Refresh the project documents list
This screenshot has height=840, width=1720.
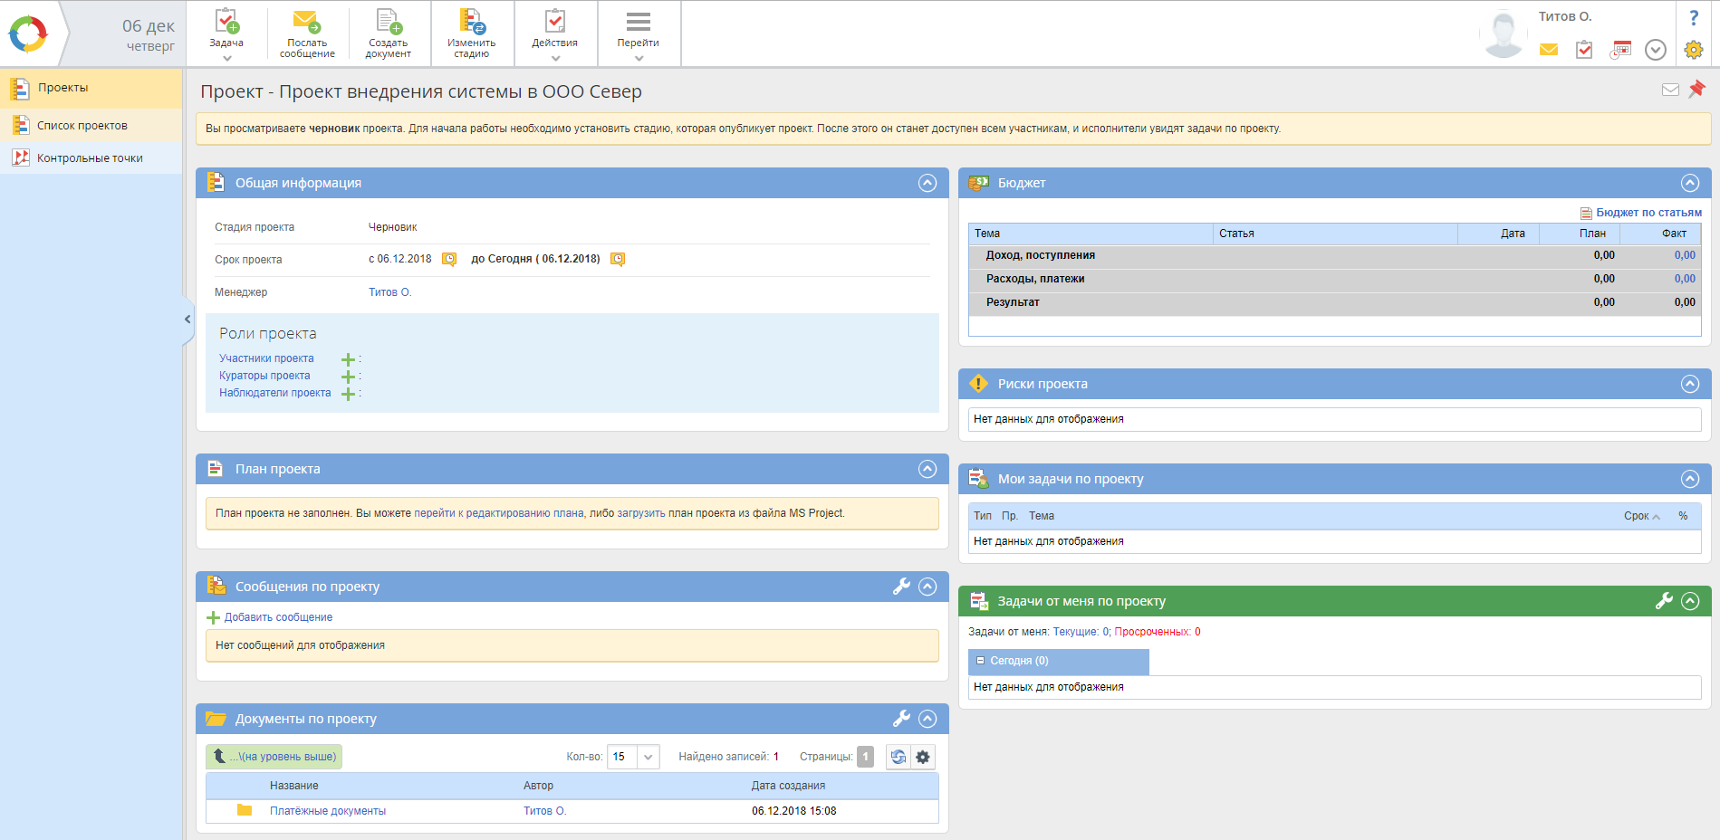click(898, 757)
